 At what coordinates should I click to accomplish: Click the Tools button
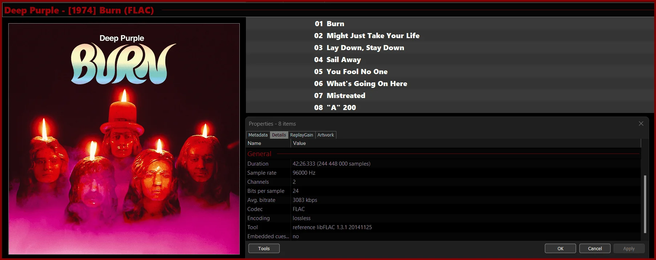pyautogui.click(x=264, y=248)
